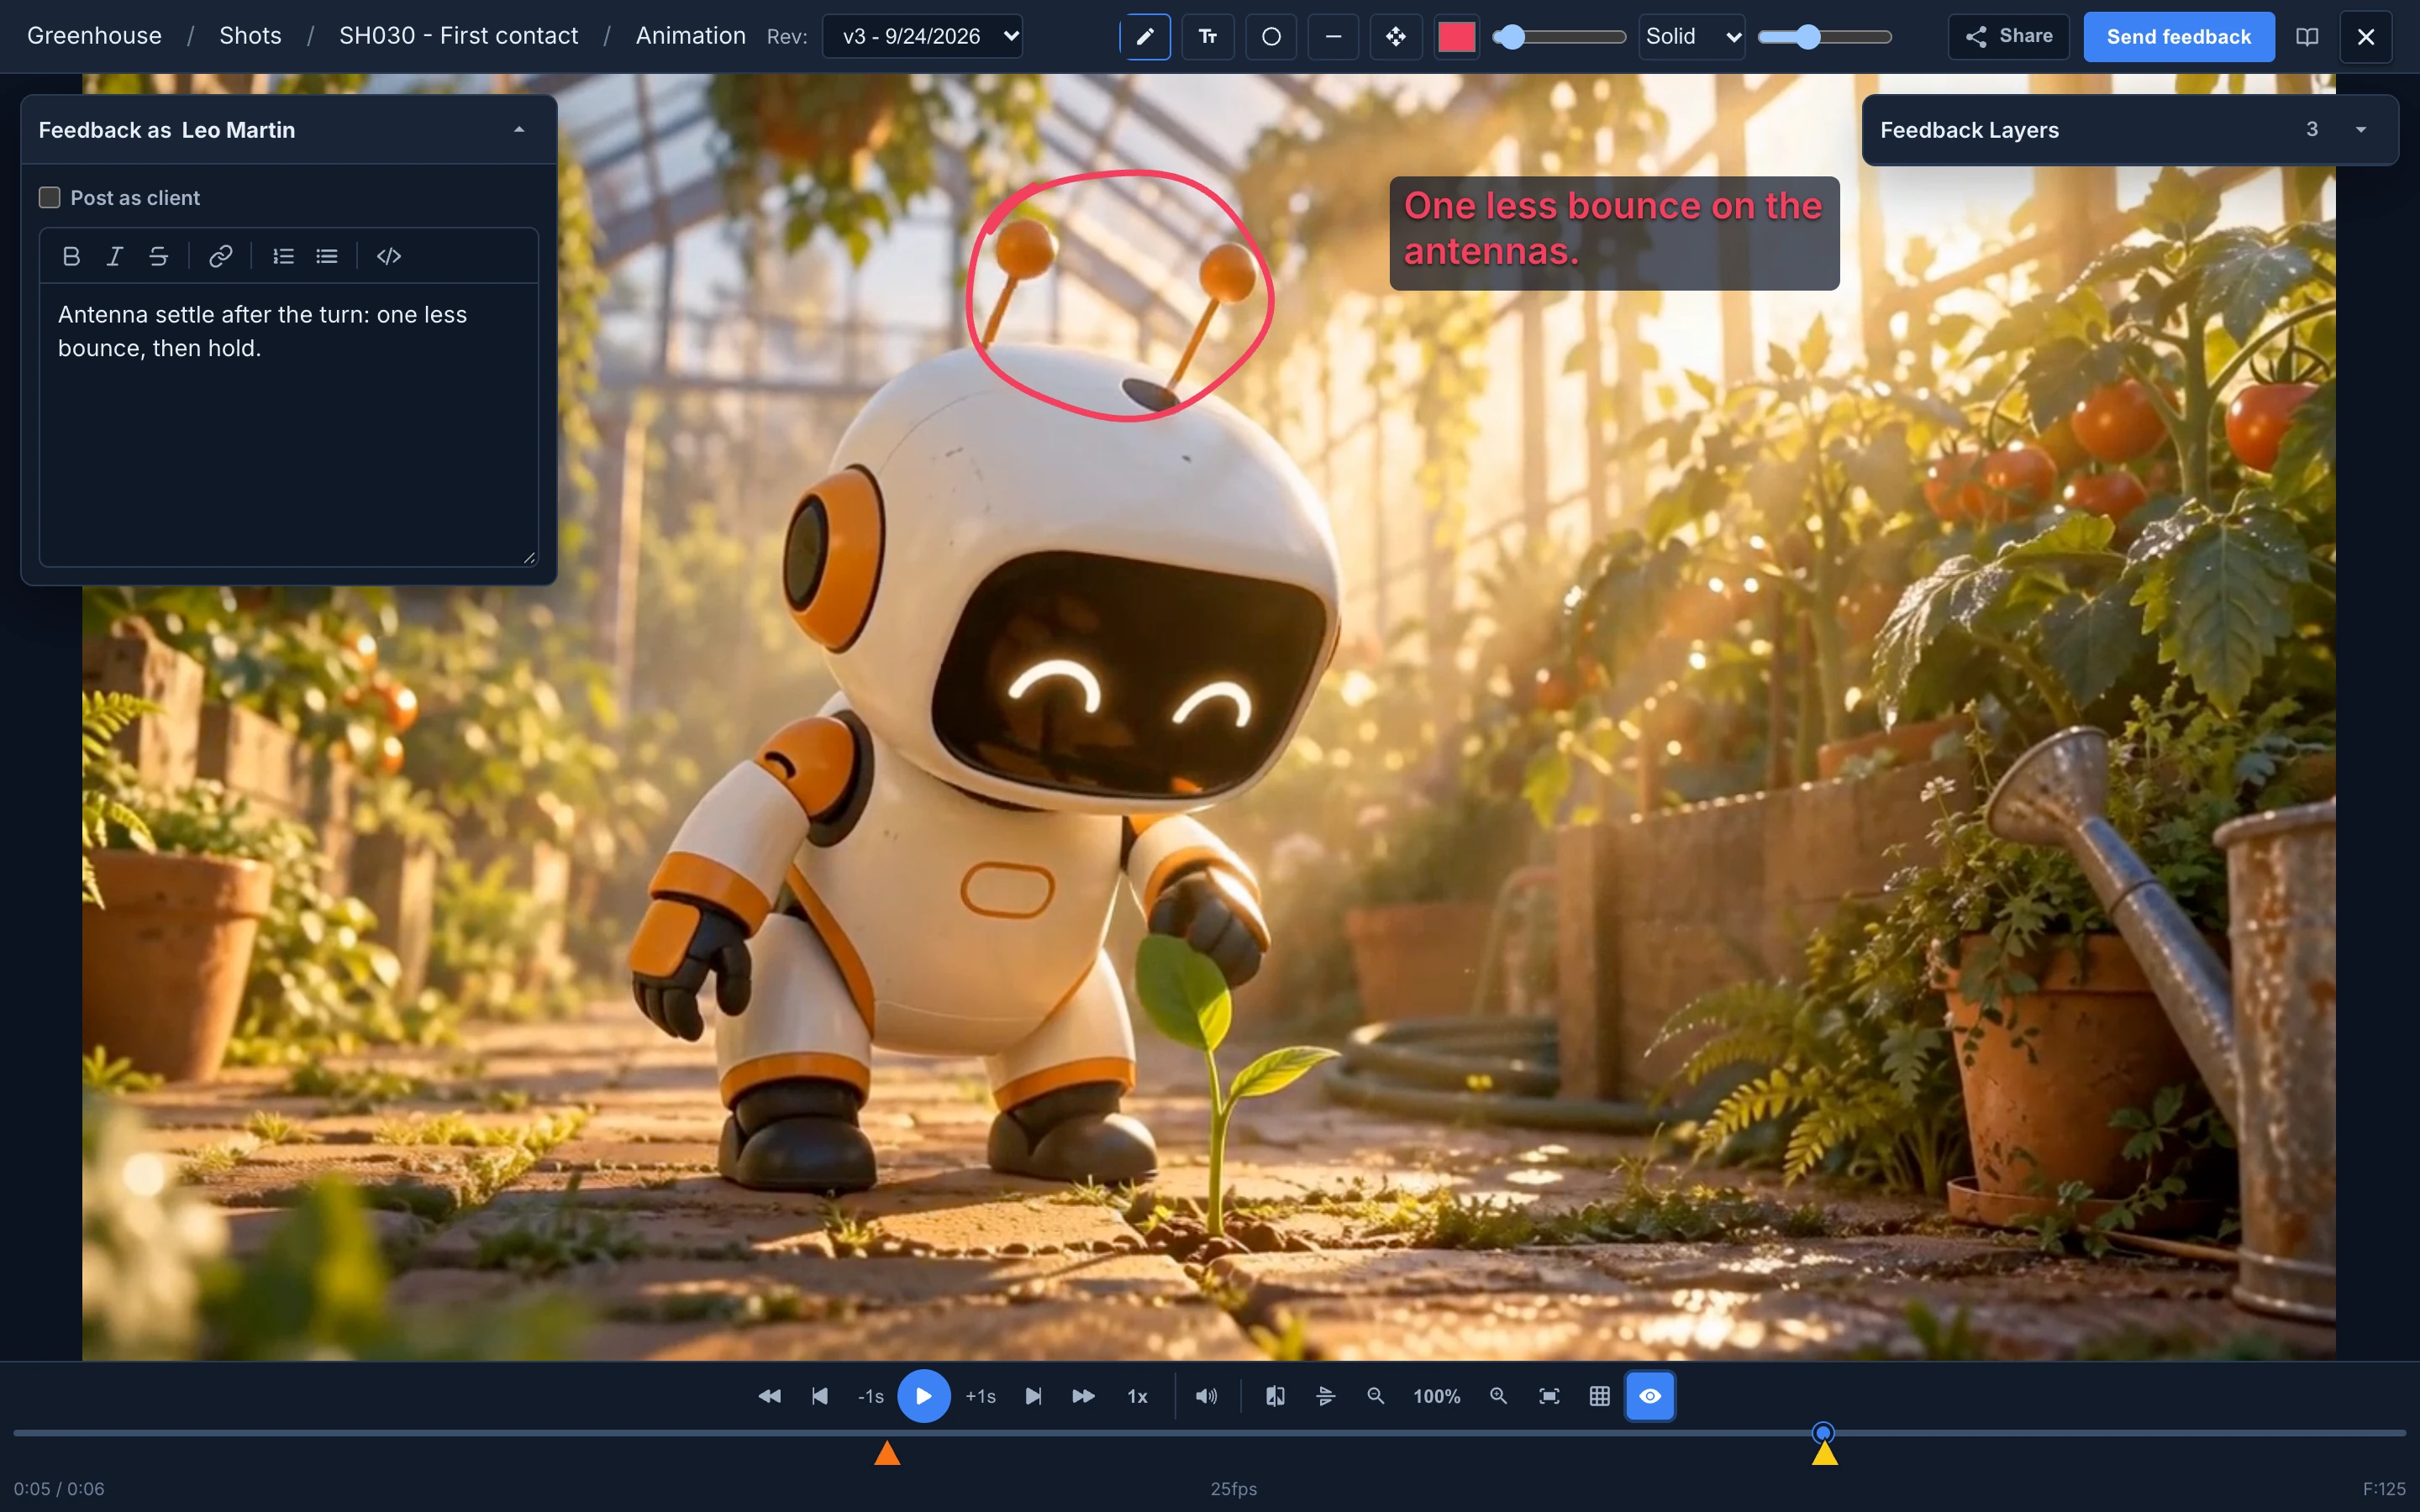Insert a bulleted list

coord(327,256)
